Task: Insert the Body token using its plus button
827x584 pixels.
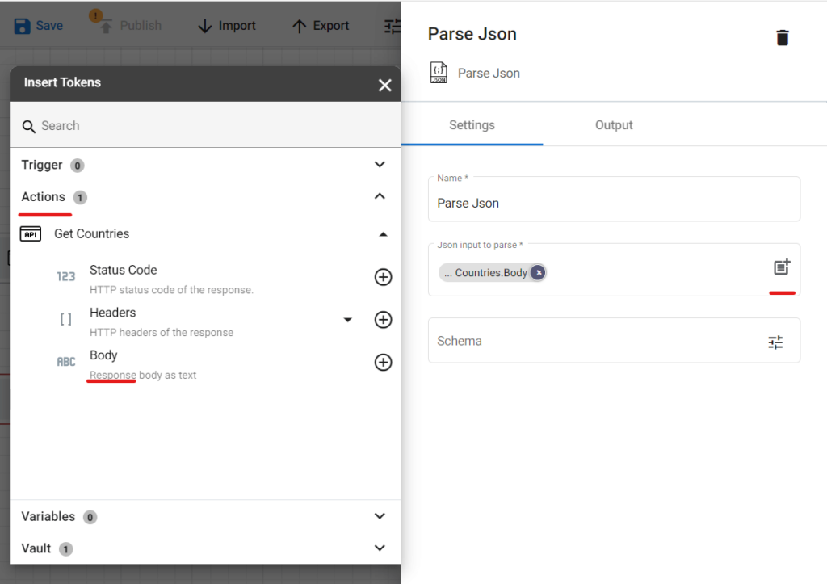Action: (383, 362)
